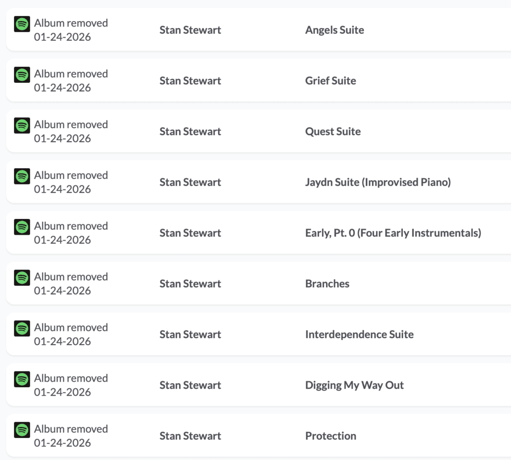
Task: Click the Spotify icon beside Jaydn Suite
Action: [x=21, y=176]
